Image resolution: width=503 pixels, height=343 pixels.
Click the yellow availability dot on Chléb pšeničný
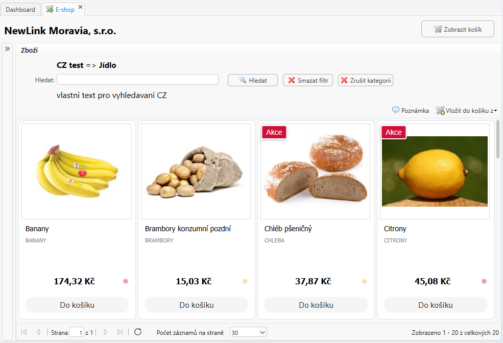coord(364,281)
